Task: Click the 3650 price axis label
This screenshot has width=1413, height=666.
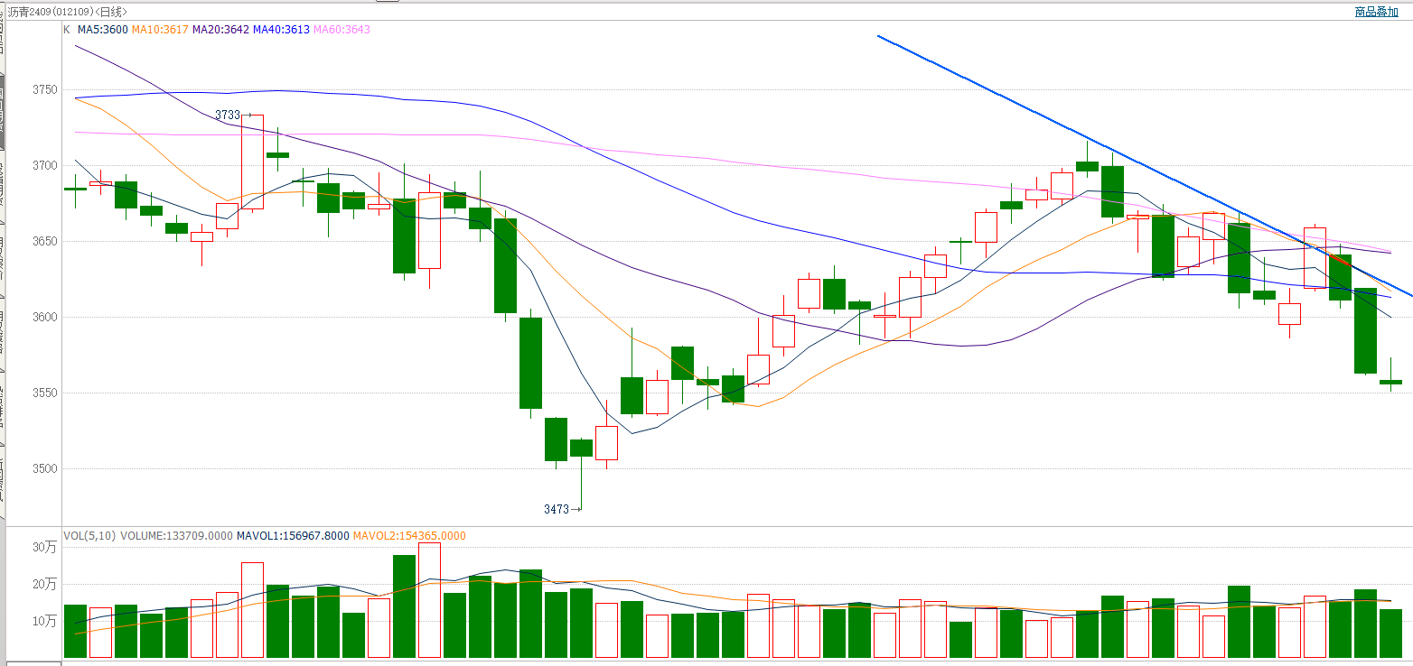Action: [x=44, y=242]
